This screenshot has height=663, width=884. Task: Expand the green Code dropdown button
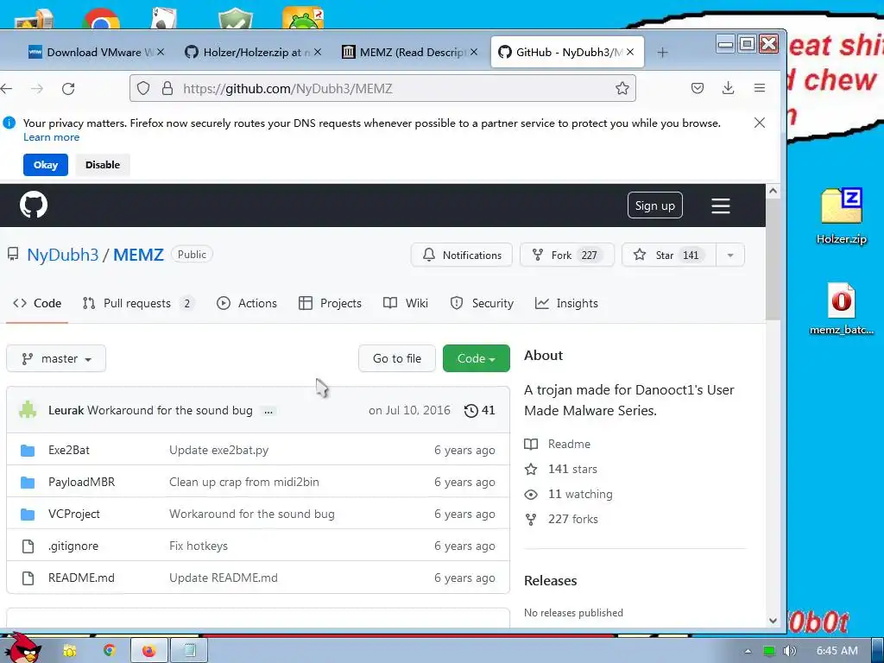[x=477, y=358]
